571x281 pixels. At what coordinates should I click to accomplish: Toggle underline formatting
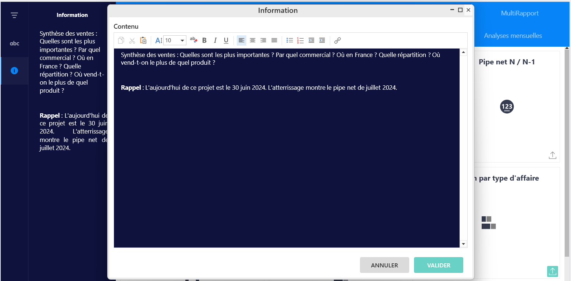coord(226,40)
